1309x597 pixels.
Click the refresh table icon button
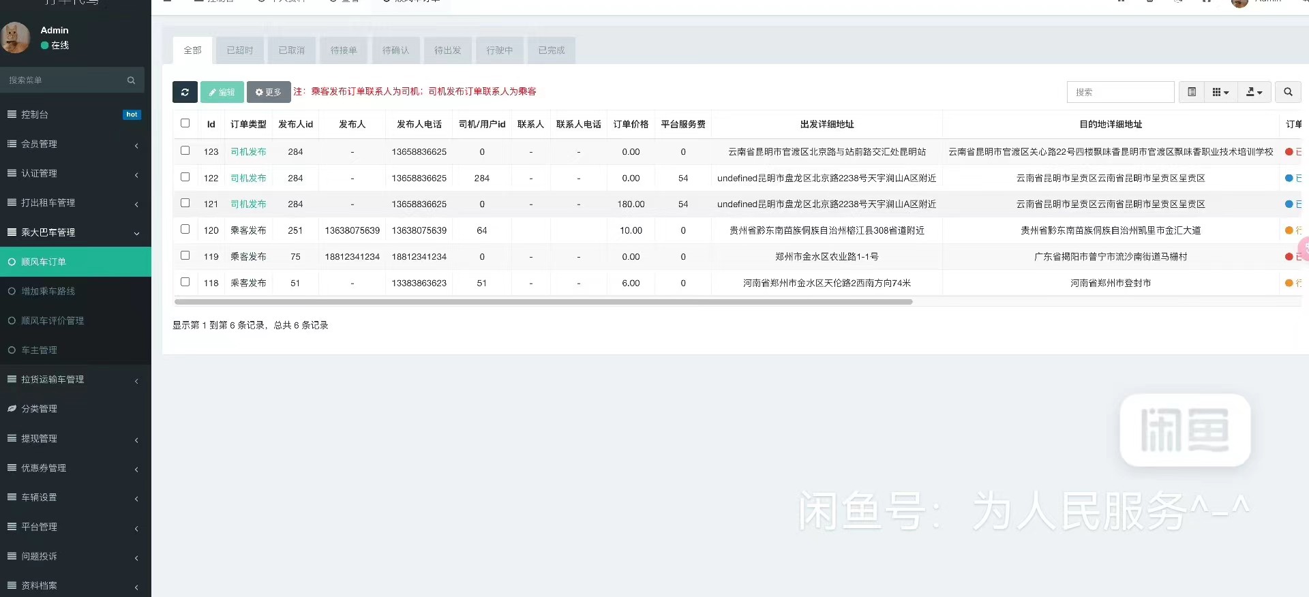click(x=185, y=92)
